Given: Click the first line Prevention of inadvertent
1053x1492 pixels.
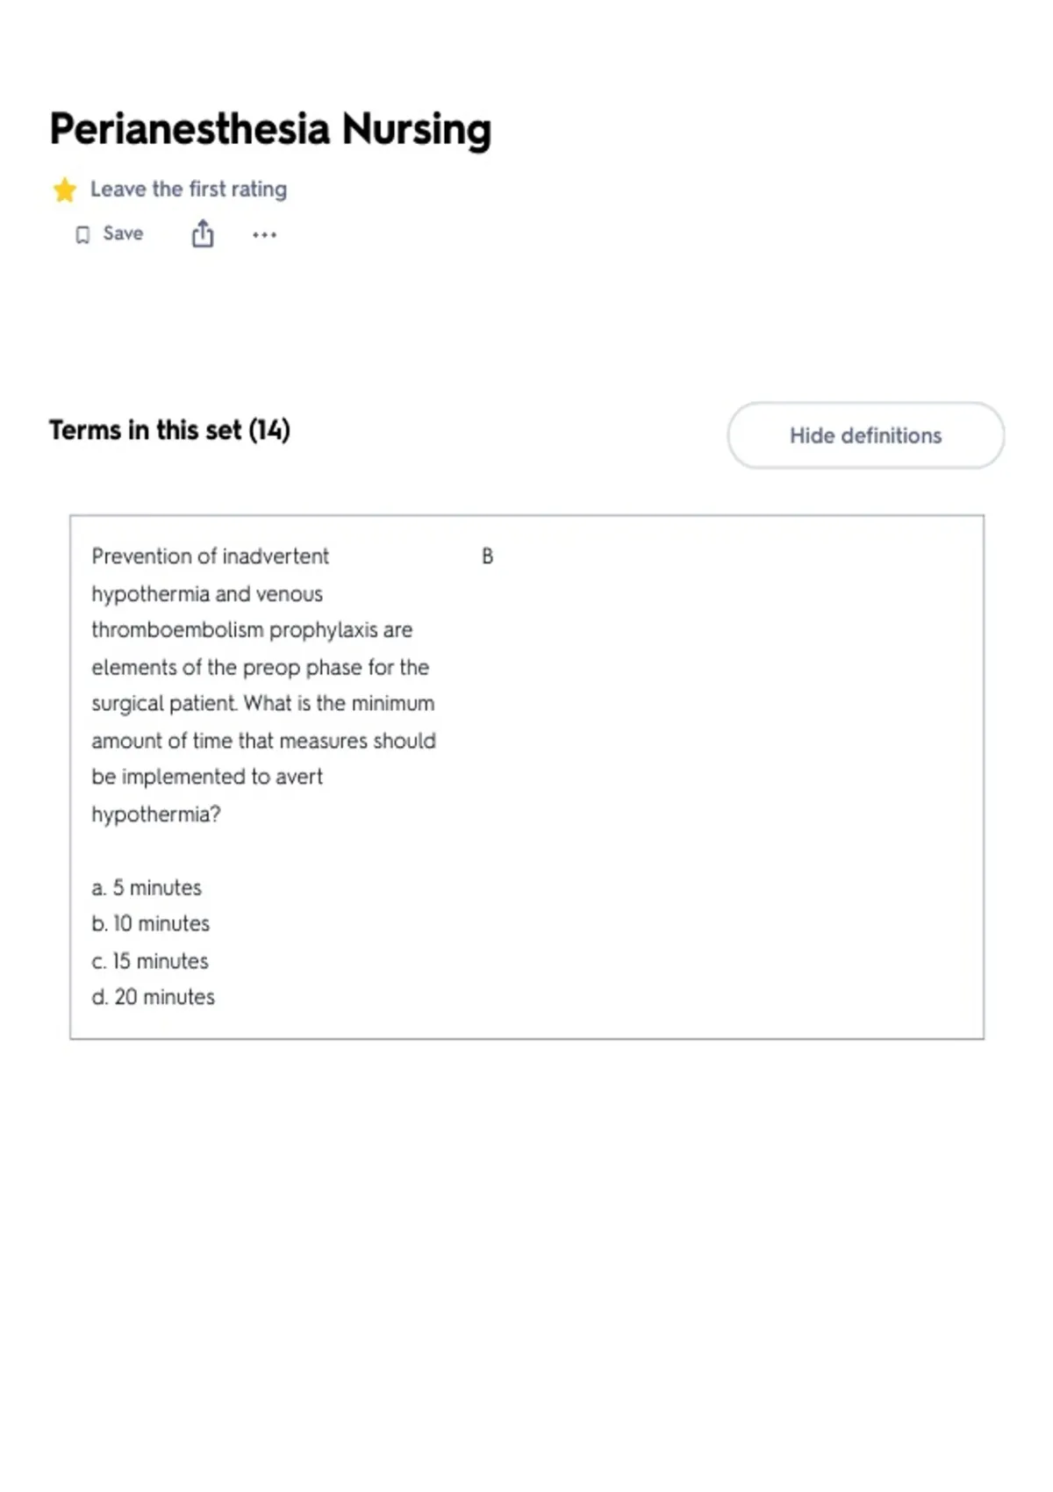Looking at the screenshot, I should coord(211,556).
